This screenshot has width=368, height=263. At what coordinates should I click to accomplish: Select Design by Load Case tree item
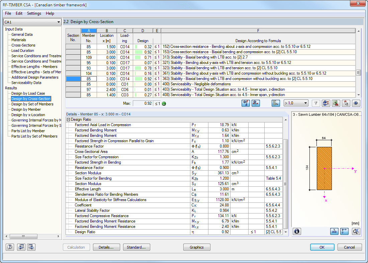(x=28, y=93)
